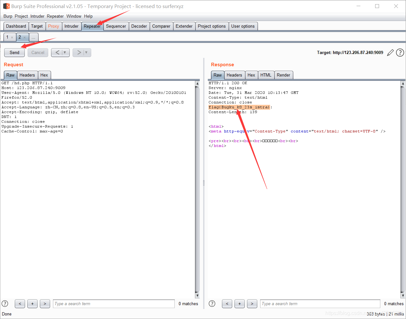Send the request with the Send button
This screenshot has width=406, height=319.
(14, 52)
